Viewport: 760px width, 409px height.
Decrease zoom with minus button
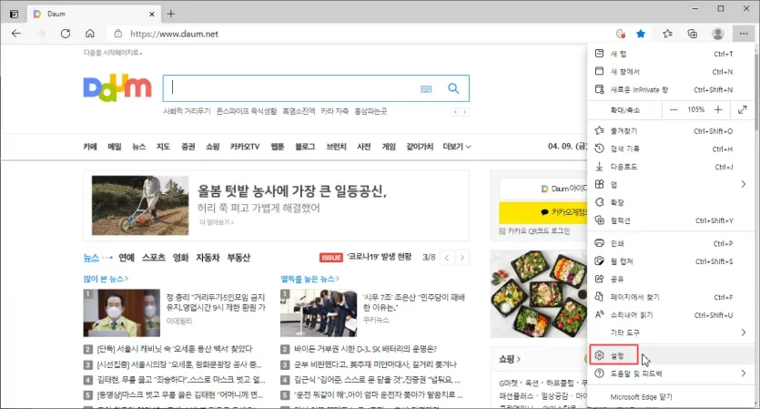pos(674,109)
